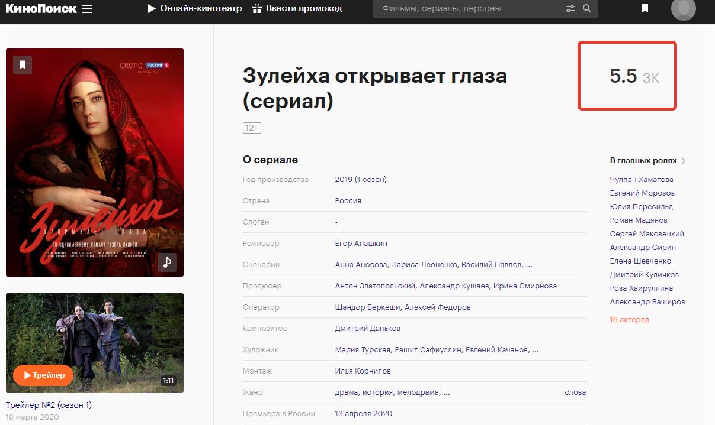Screen dimensions: 715x425
Task: Open the hamburger menu next to КиноПоиск logo
Action: point(87,9)
